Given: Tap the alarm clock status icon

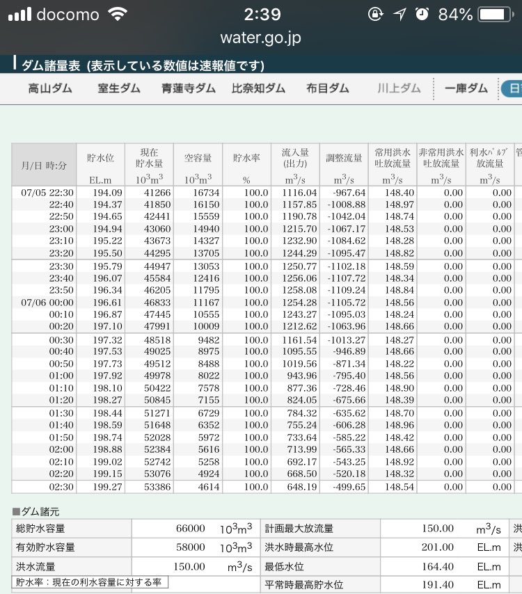Looking at the screenshot, I should [x=422, y=15].
